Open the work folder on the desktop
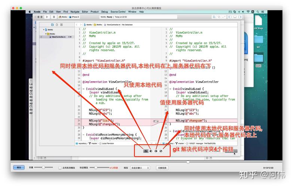Screen dimensions: 293x187 pyautogui.click(x=259, y=60)
